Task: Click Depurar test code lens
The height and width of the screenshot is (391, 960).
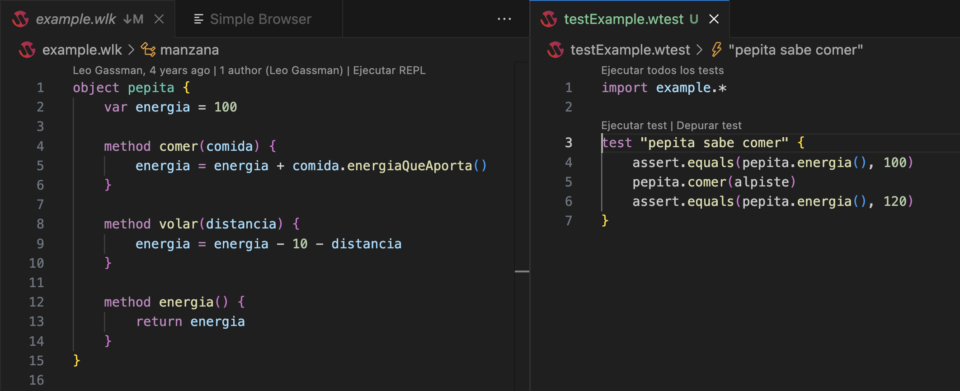Action: click(709, 126)
